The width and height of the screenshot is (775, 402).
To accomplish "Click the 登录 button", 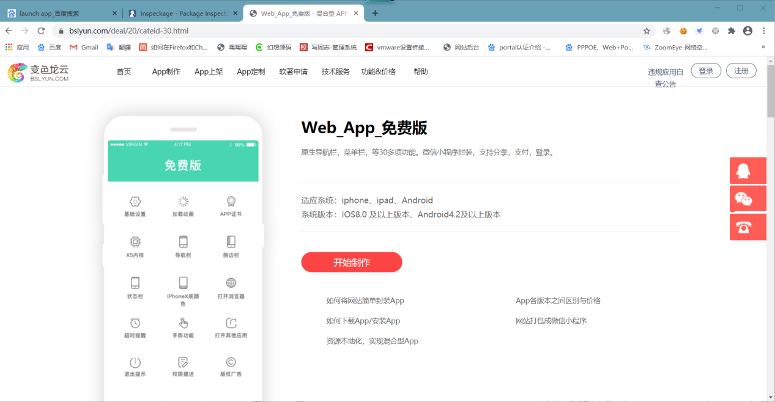I will [706, 71].
